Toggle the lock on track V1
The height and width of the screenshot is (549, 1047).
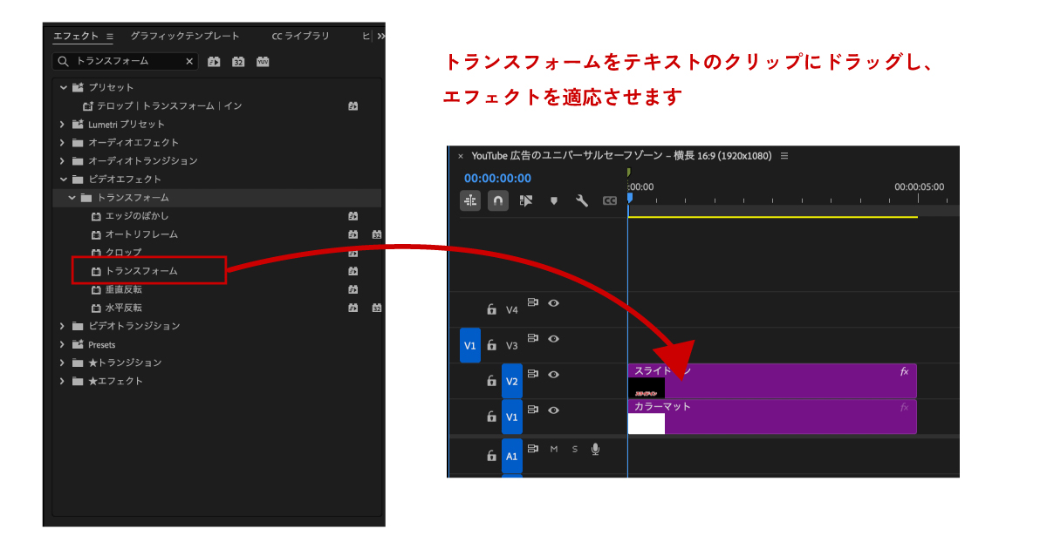point(491,417)
